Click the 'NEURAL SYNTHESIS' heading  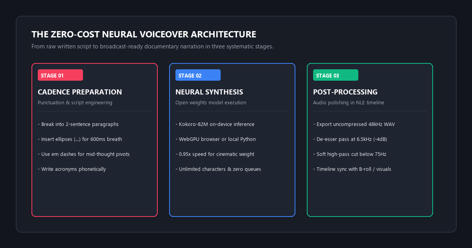[x=209, y=92]
